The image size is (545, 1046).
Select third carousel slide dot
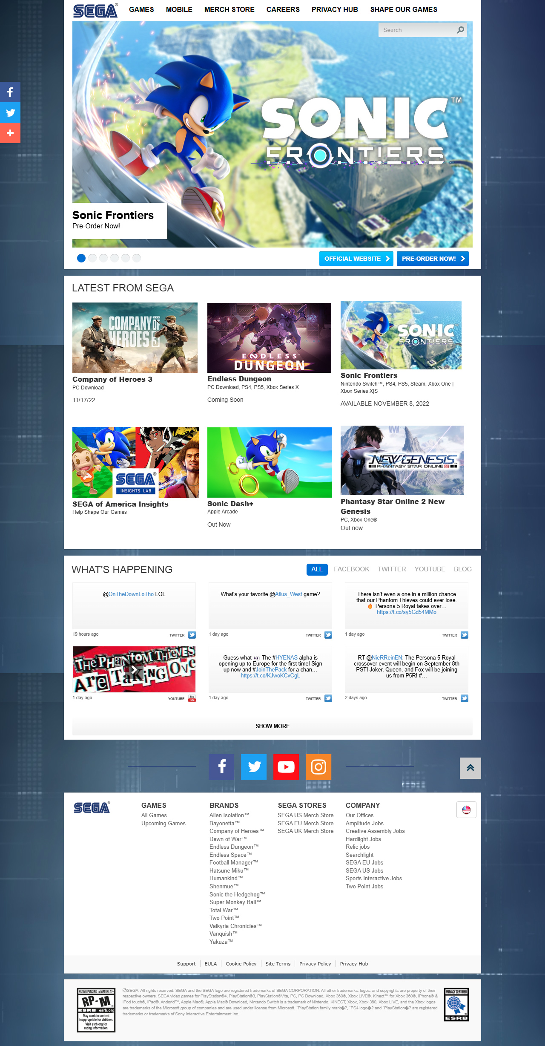click(103, 258)
